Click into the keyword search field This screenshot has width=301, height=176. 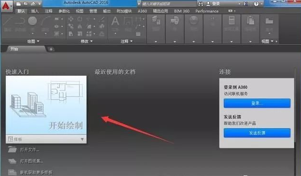tap(169, 4)
